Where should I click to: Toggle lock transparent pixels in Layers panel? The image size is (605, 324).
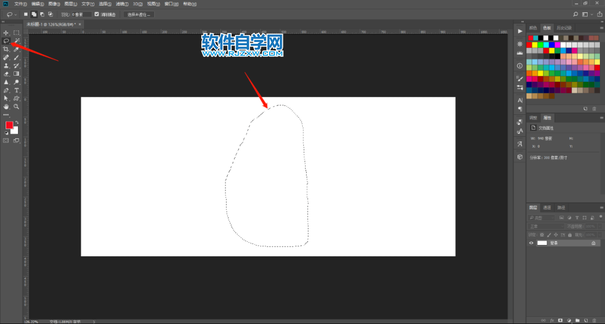542,234
